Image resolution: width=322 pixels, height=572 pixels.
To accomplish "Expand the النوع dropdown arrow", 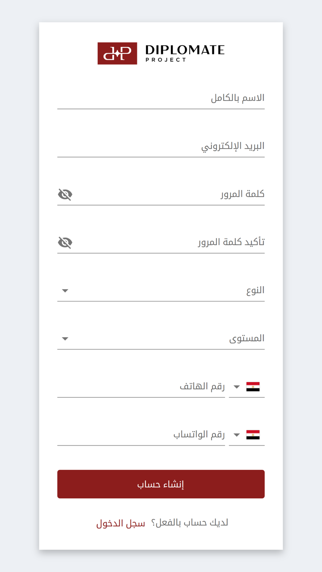I will coord(65,291).
